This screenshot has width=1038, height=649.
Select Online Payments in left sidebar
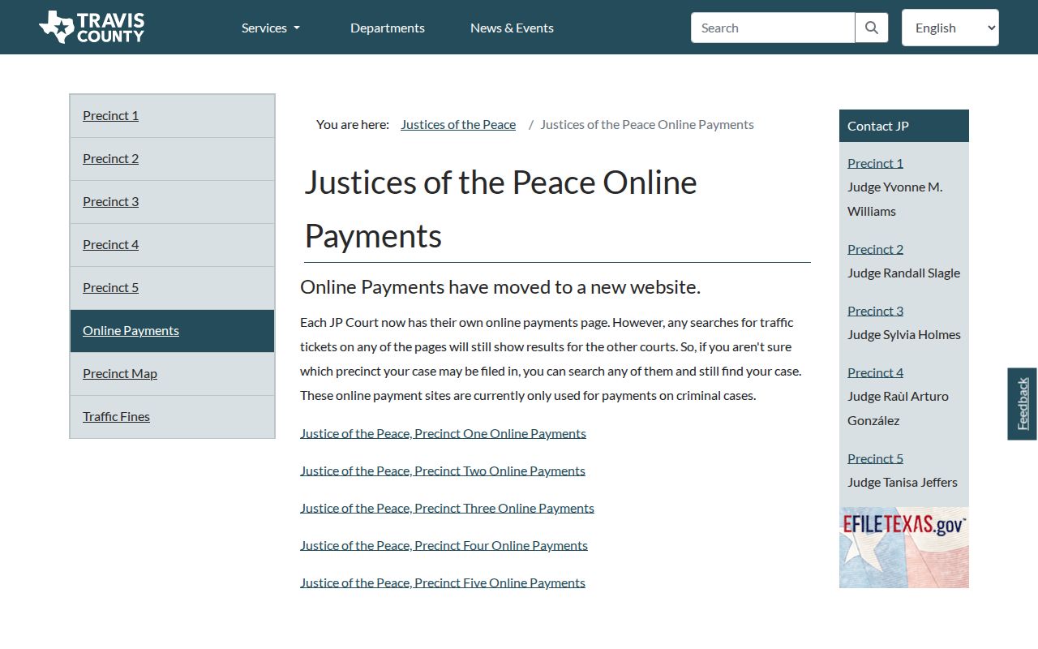pos(172,331)
